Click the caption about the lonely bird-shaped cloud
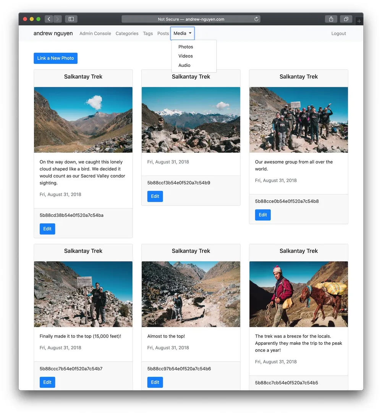382x415 pixels. click(x=83, y=173)
